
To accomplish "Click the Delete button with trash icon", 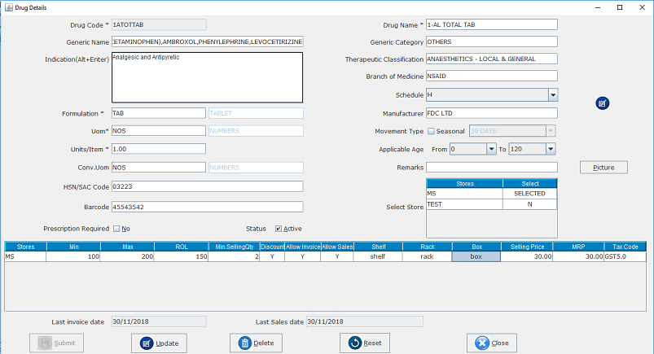I will click(x=257, y=343).
